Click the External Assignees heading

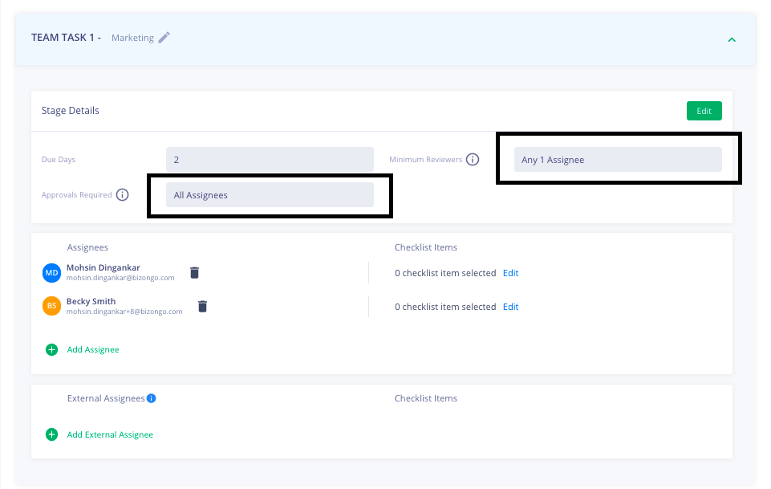click(x=106, y=398)
